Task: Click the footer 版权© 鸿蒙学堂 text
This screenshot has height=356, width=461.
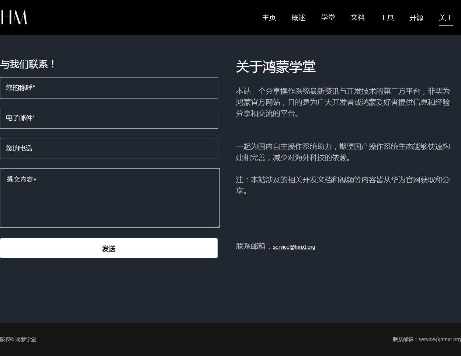Action: [x=18, y=339]
